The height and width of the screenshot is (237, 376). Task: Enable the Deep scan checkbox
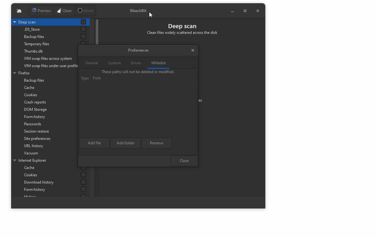pyautogui.click(x=83, y=22)
